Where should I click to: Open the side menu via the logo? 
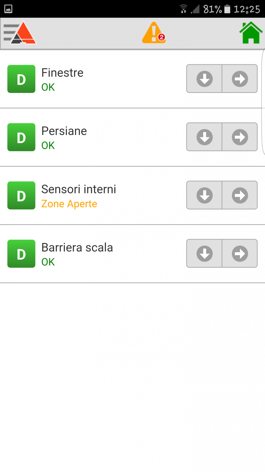tap(20, 33)
